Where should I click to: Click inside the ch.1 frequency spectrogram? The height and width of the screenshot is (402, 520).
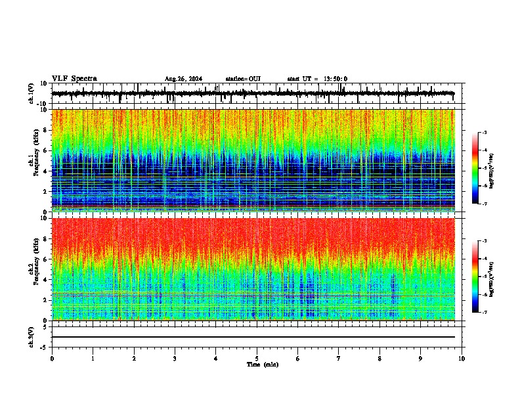[253, 160]
